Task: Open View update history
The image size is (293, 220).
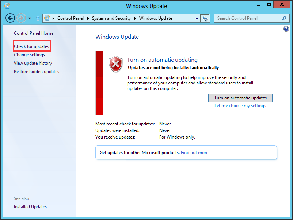Action: pos(33,63)
